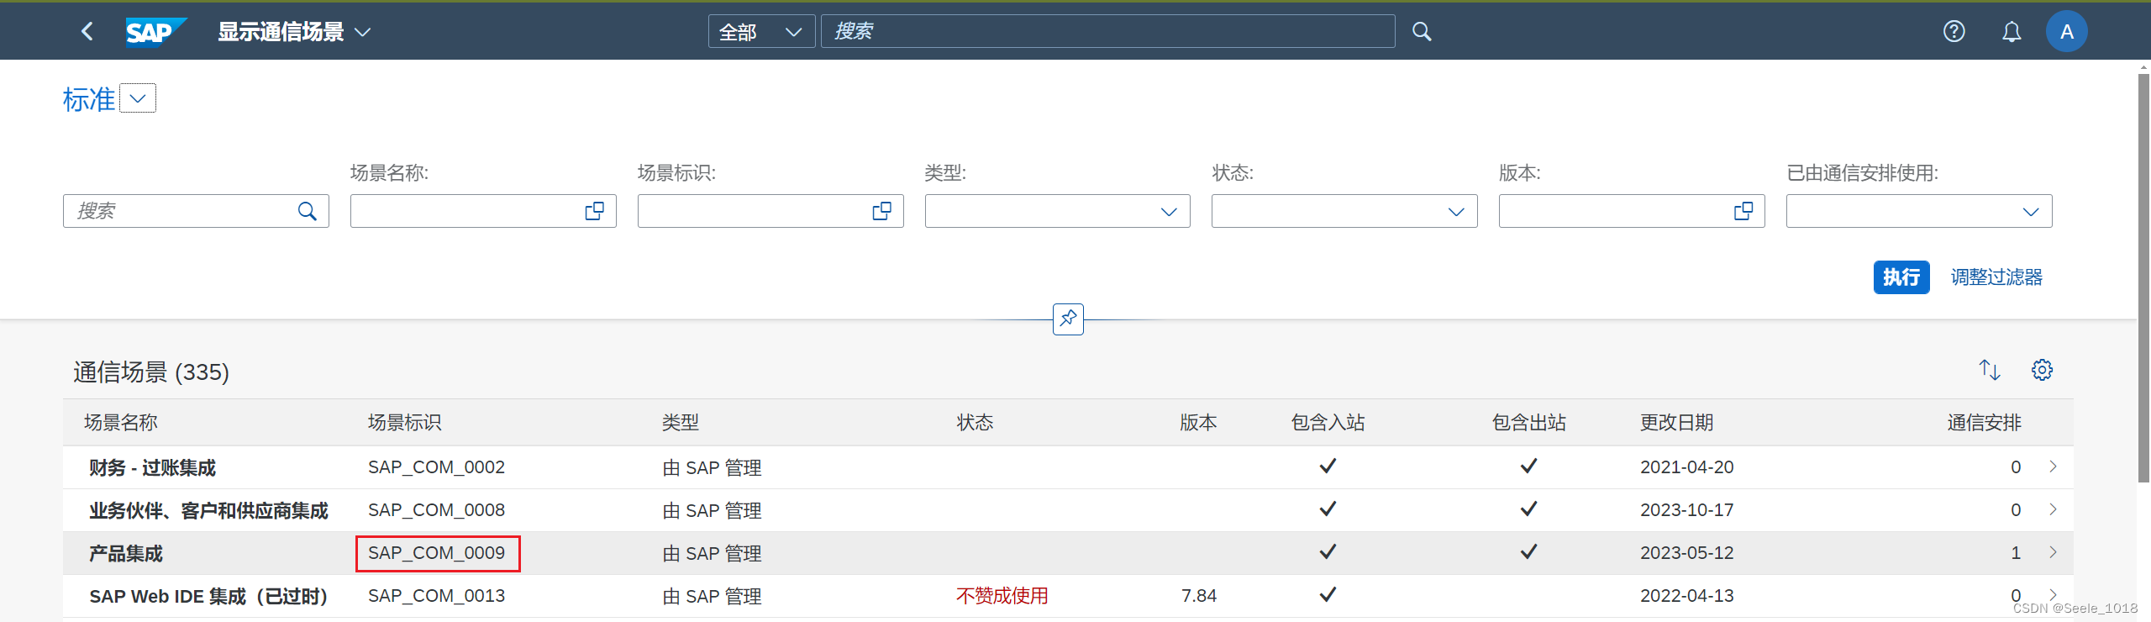Open row 产品集成
This screenshot has height=622, width=2151.
point(1068,553)
